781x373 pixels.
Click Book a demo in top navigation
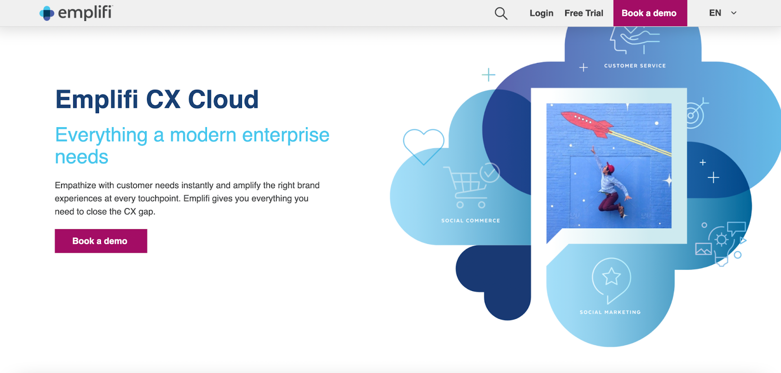(x=650, y=13)
